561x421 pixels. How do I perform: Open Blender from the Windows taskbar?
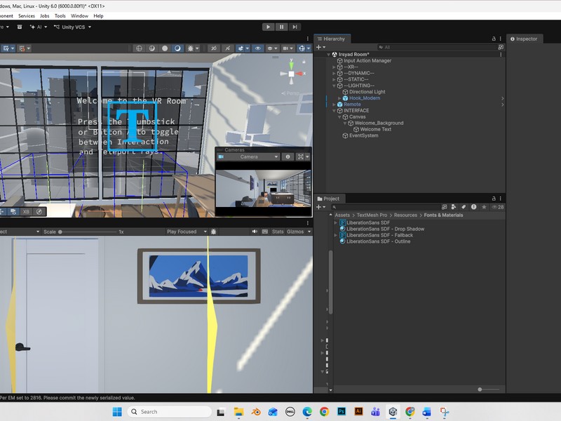(256, 412)
